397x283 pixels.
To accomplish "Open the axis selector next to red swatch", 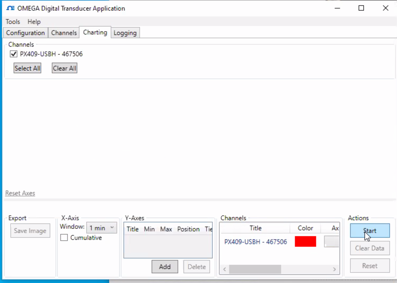I will 332,242.
